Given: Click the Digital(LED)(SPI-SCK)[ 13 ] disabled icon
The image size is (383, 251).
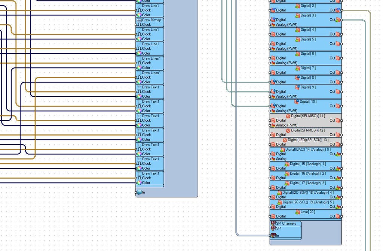Looking at the screenshot, I should [x=285, y=140].
